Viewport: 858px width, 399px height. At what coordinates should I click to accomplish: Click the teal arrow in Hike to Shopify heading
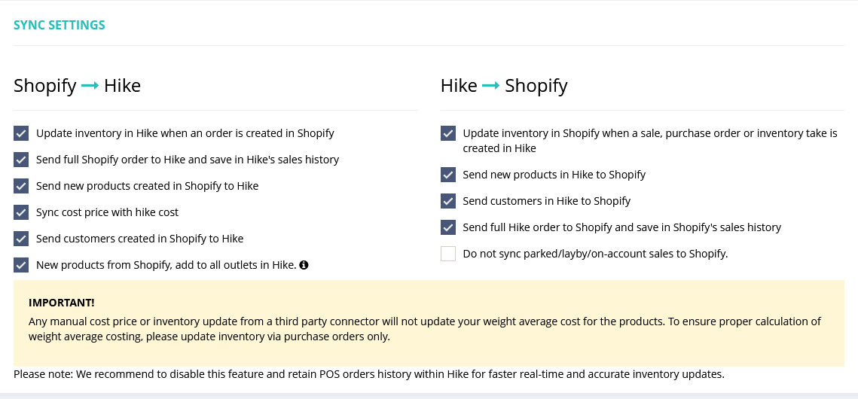(x=491, y=86)
